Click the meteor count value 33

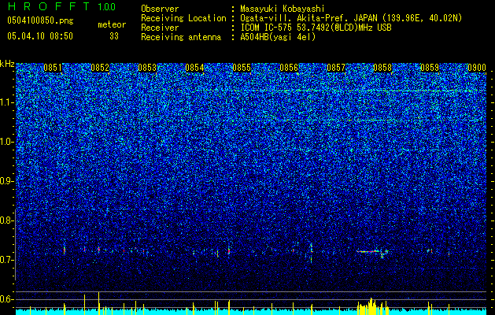coord(114,36)
